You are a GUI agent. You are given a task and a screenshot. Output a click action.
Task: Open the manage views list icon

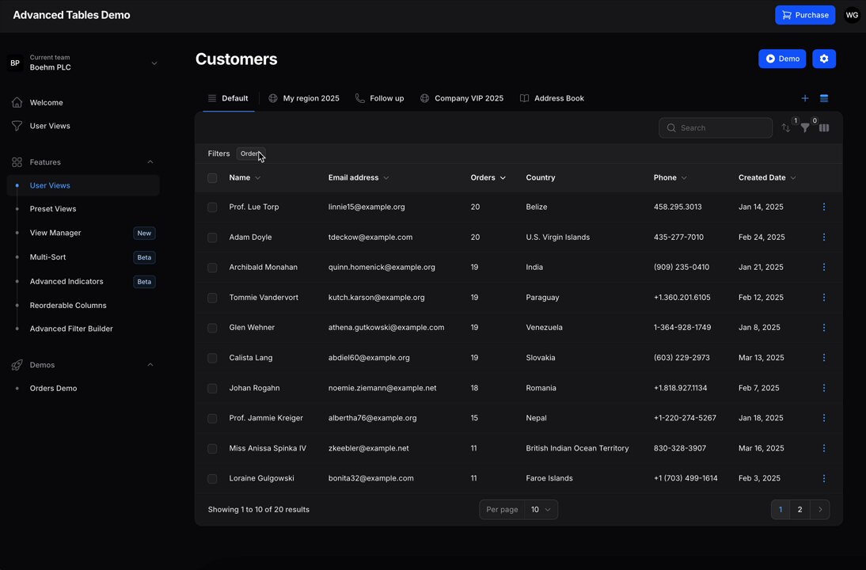coord(824,98)
